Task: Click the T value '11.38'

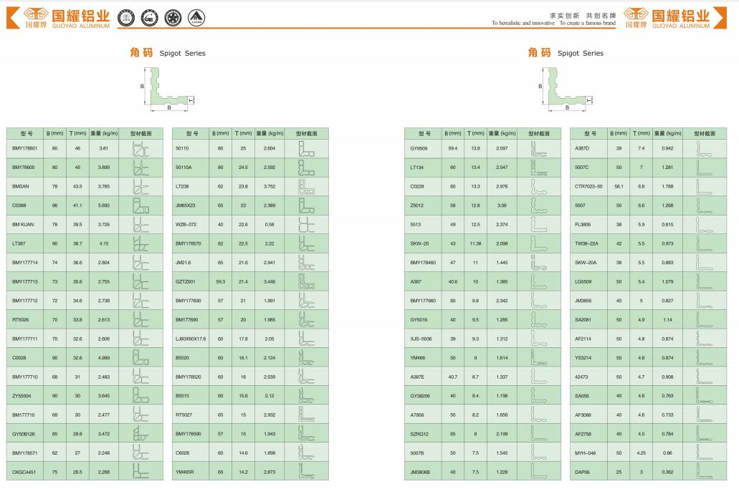Action: (475, 243)
